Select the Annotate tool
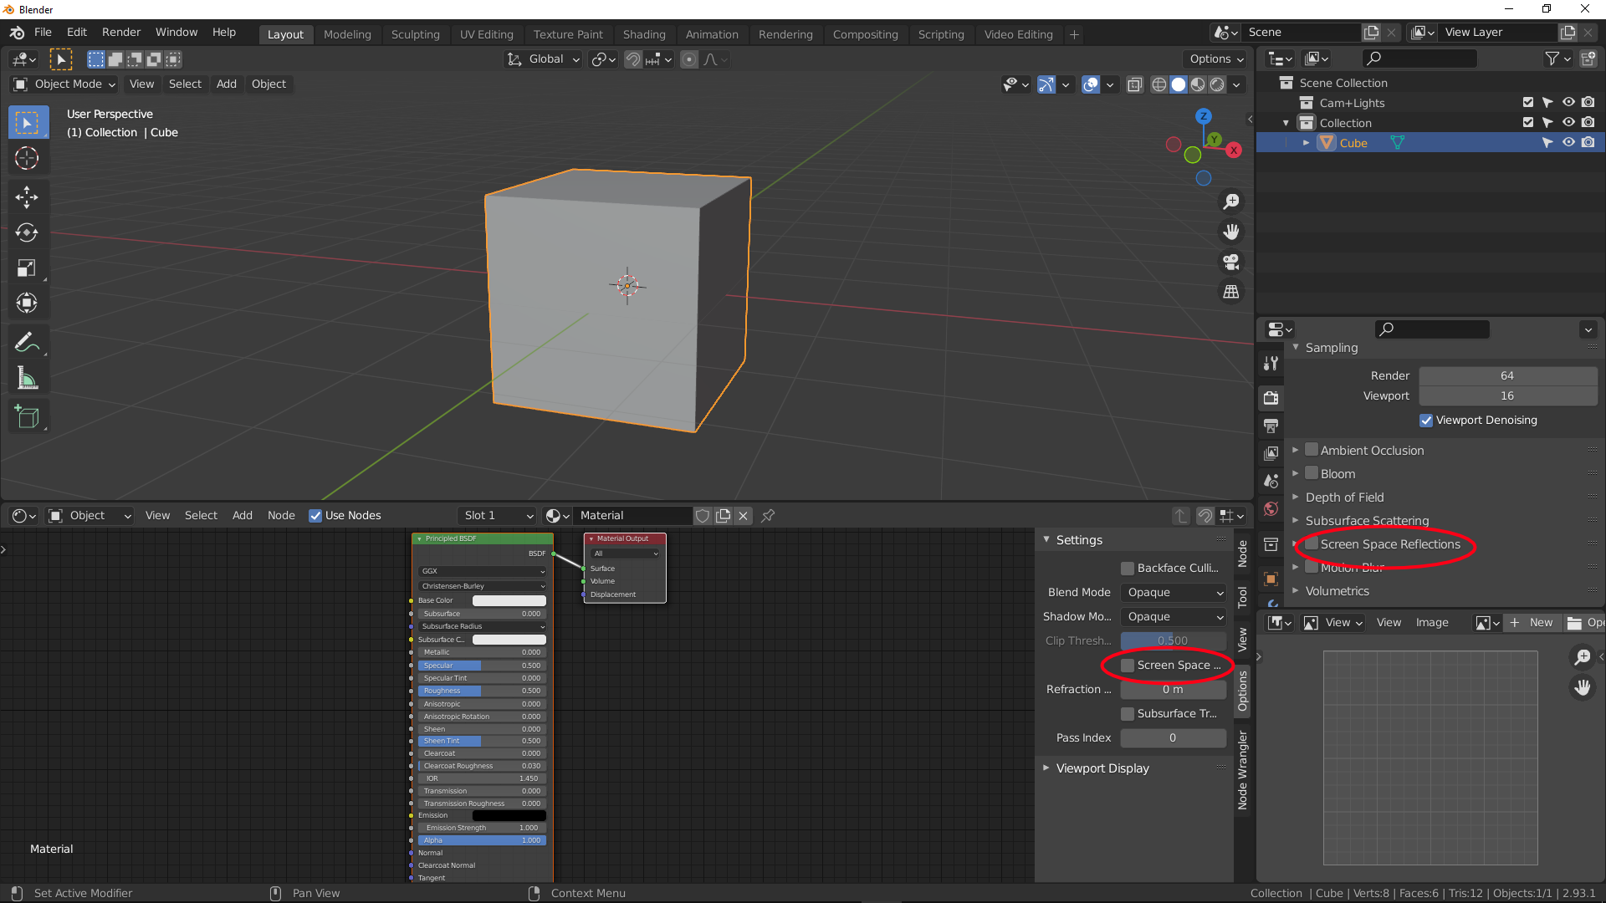 click(28, 340)
